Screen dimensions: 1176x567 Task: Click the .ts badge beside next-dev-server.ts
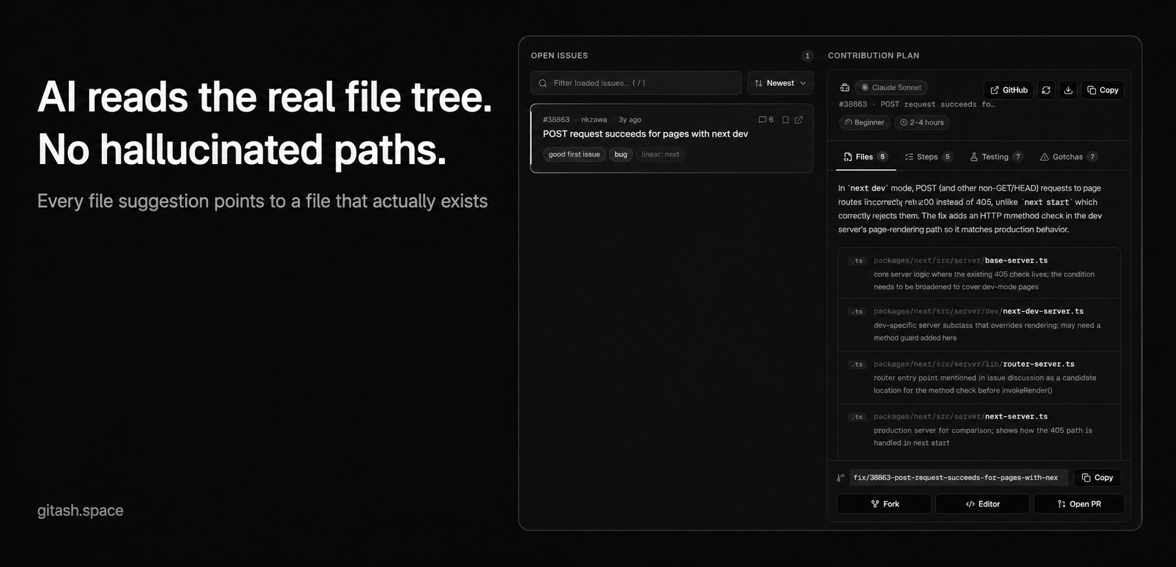pos(857,312)
